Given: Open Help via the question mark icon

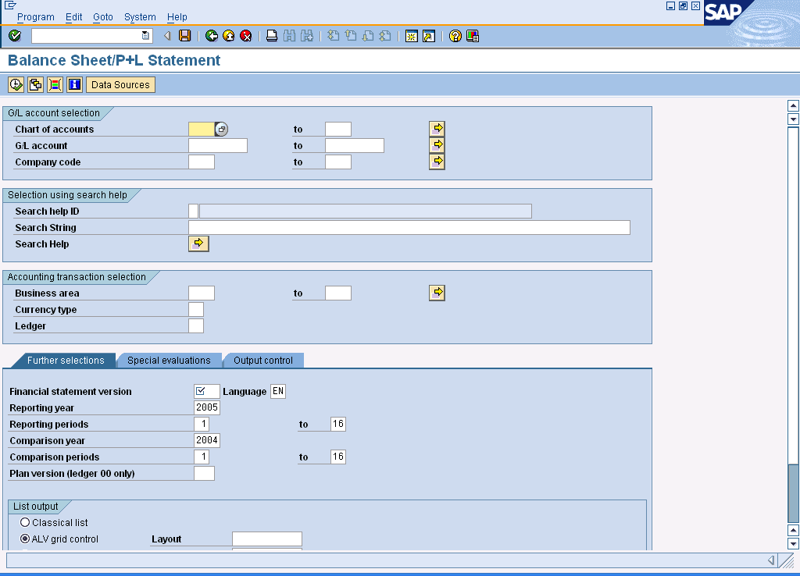Looking at the screenshot, I should click(x=455, y=36).
